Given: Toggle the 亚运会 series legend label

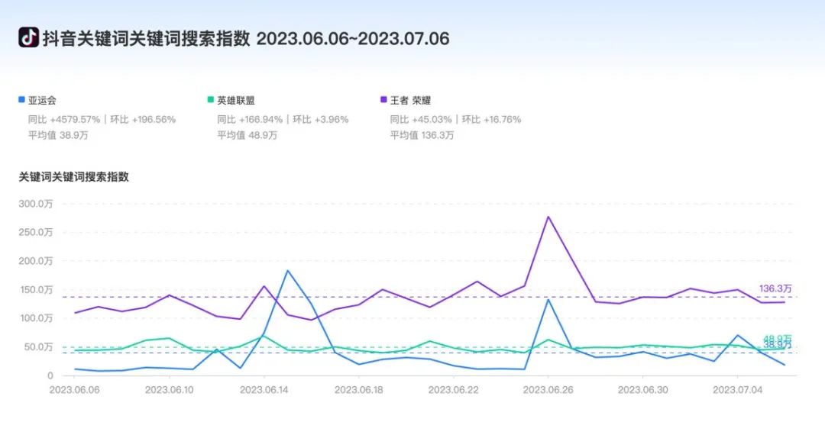Looking at the screenshot, I should 43,100.
